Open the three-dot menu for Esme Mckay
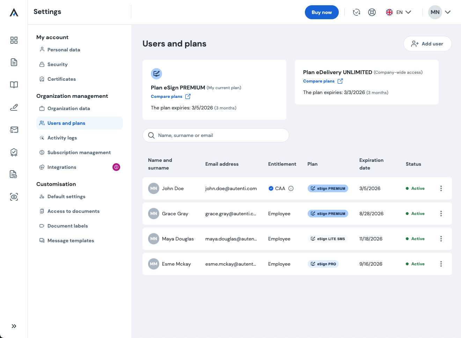The image size is (461, 338). (441, 264)
